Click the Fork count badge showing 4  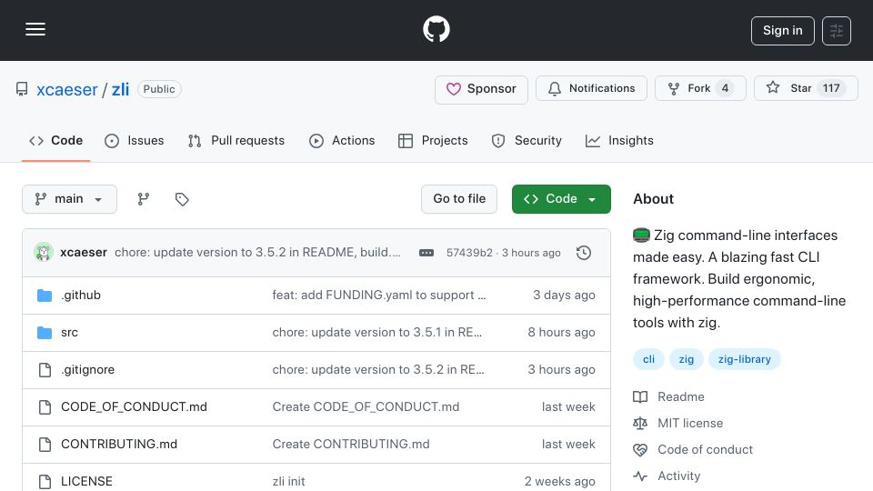[x=725, y=88]
